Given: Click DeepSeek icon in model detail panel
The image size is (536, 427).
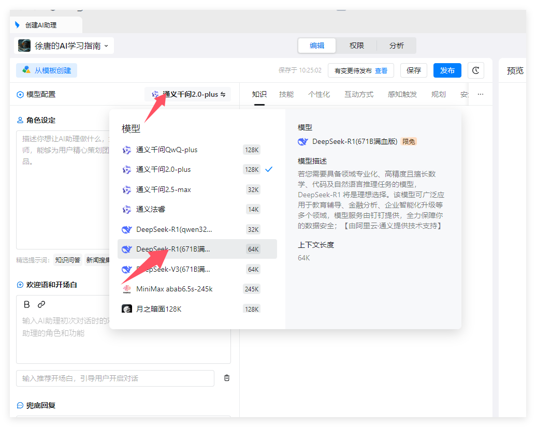Looking at the screenshot, I should pos(303,142).
